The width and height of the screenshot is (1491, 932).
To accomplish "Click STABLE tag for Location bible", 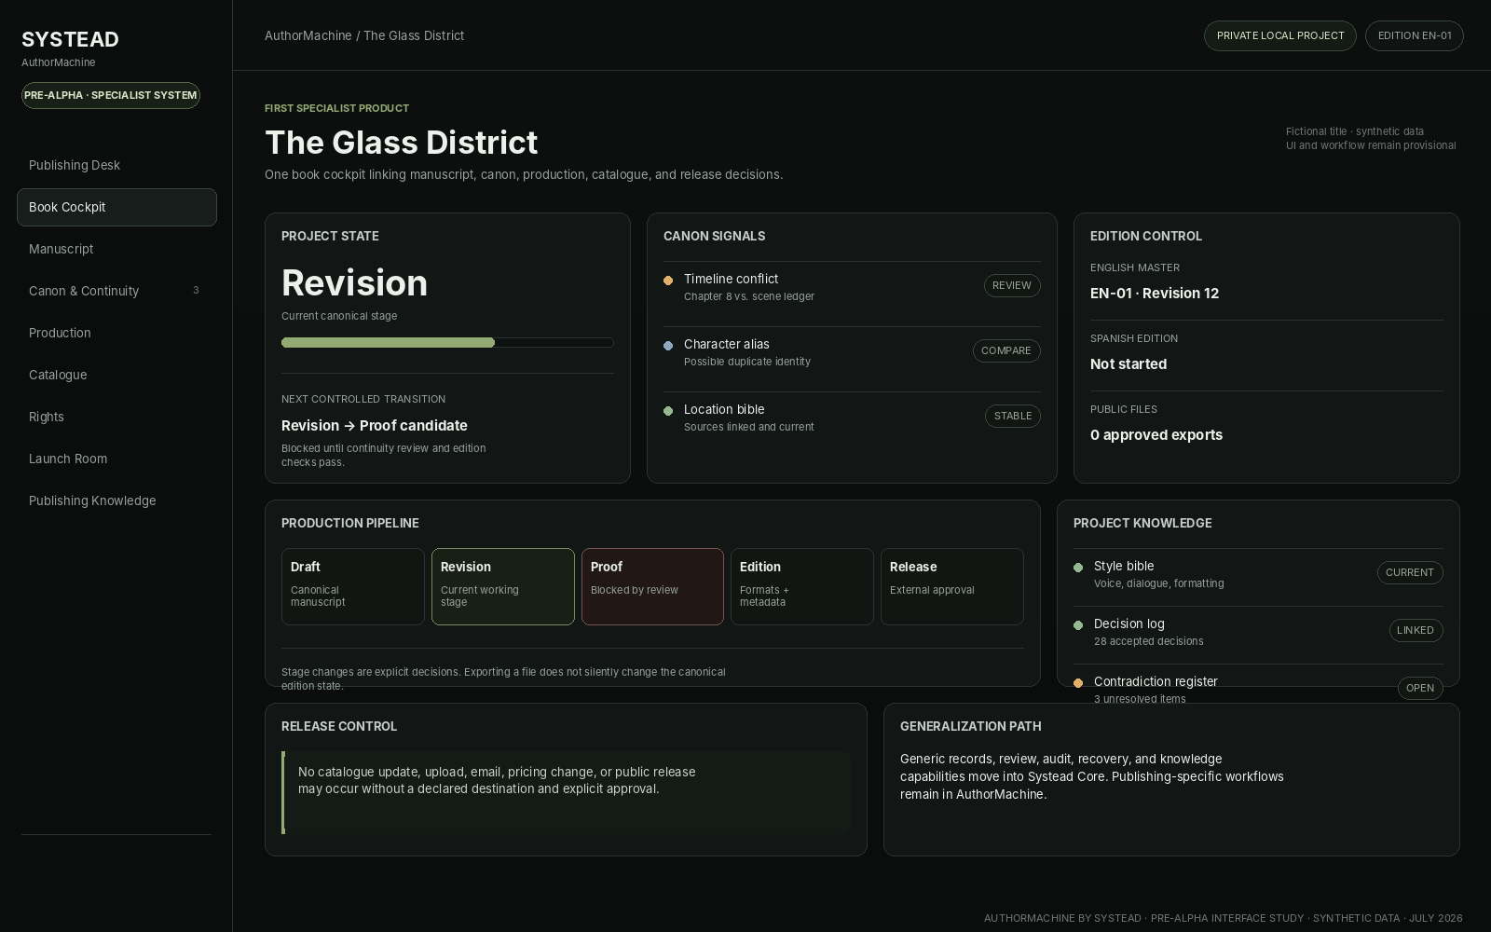I will (x=1013, y=416).
